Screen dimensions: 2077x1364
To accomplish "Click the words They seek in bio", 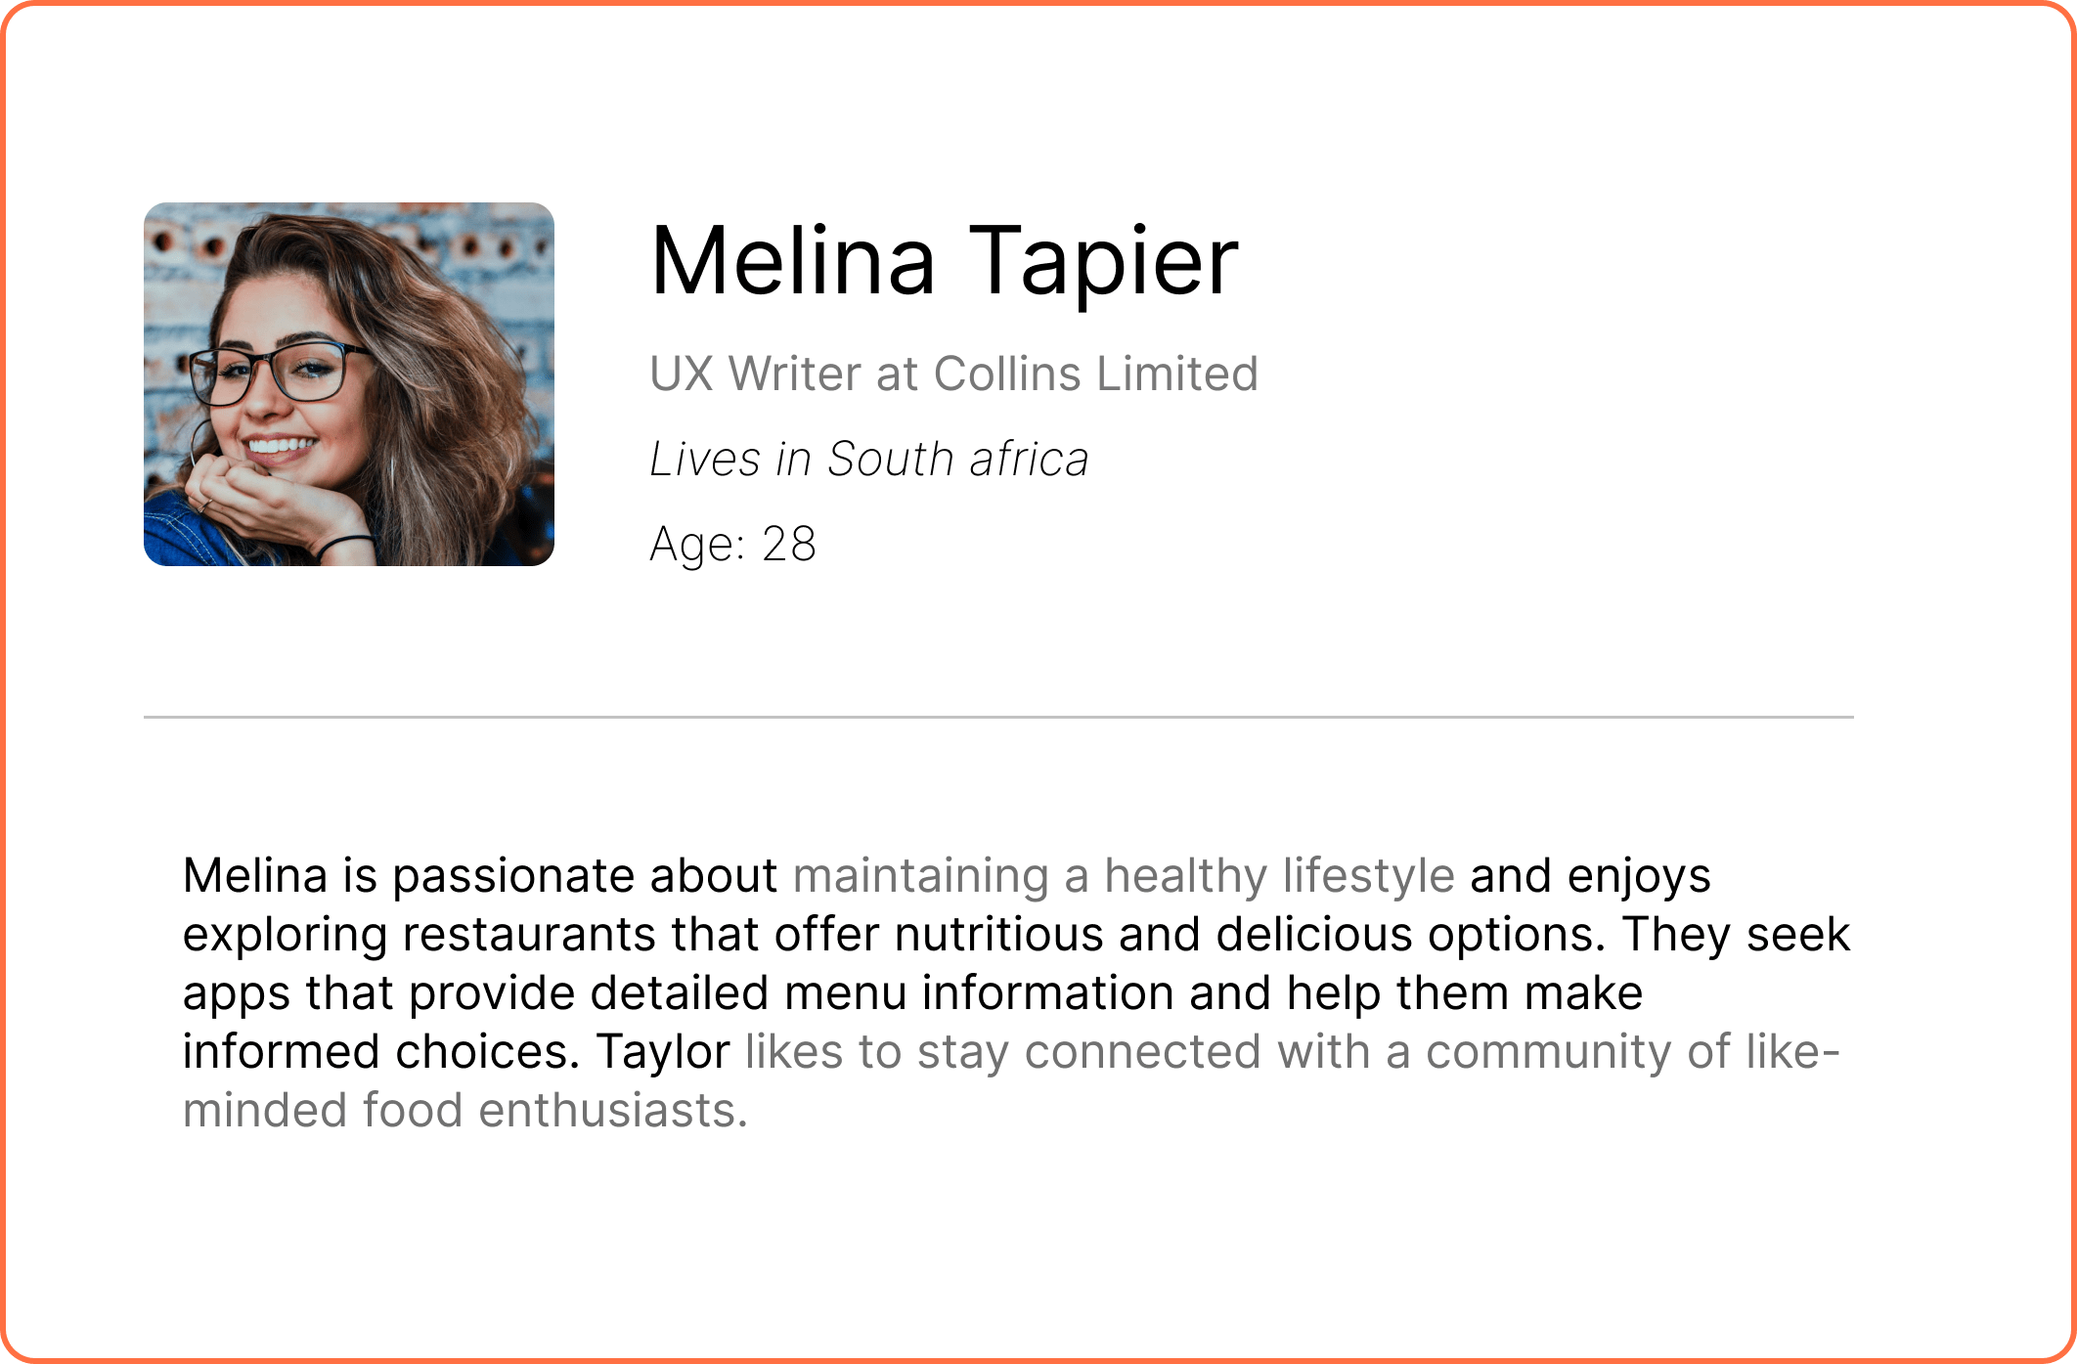I will (1736, 935).
